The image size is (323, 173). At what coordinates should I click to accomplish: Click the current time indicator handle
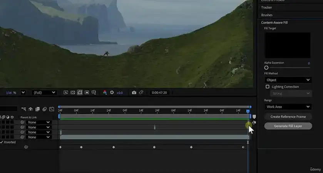[248, 111]
